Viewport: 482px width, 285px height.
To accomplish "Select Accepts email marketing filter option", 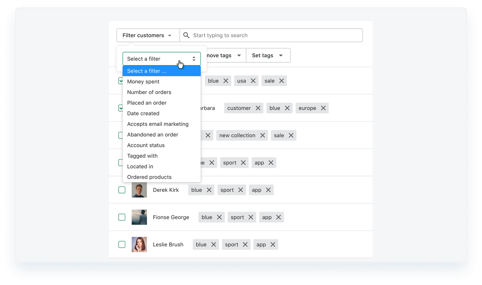I will (158, 124).
